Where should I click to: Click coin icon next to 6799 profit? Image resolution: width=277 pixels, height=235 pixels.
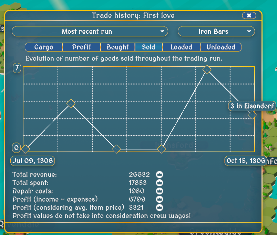click(x=160, y=199)
